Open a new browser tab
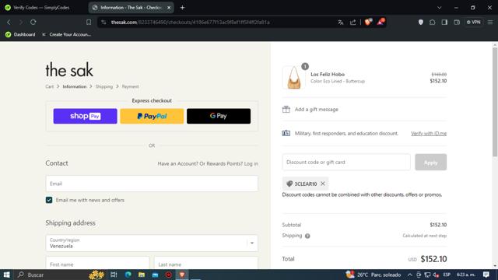 (x=182, y=7)
